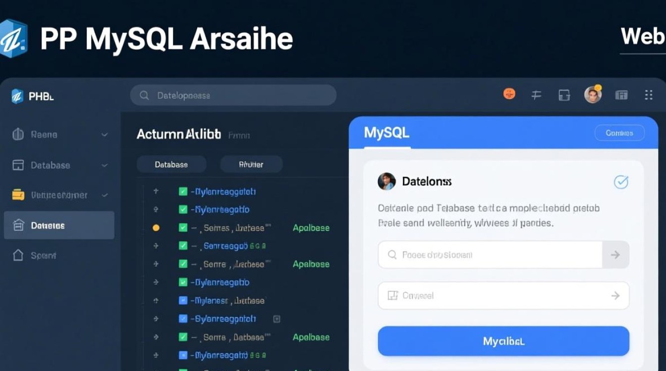Click the calendar icon beside the profile avatar
This screenshot has height=371, width=666.
pyautogui.click(x=621, y=94)
